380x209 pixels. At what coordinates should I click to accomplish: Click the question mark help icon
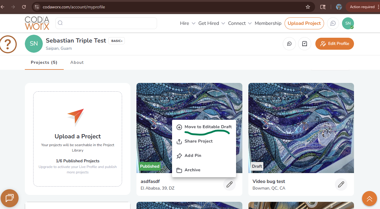(x=8, y=44)
